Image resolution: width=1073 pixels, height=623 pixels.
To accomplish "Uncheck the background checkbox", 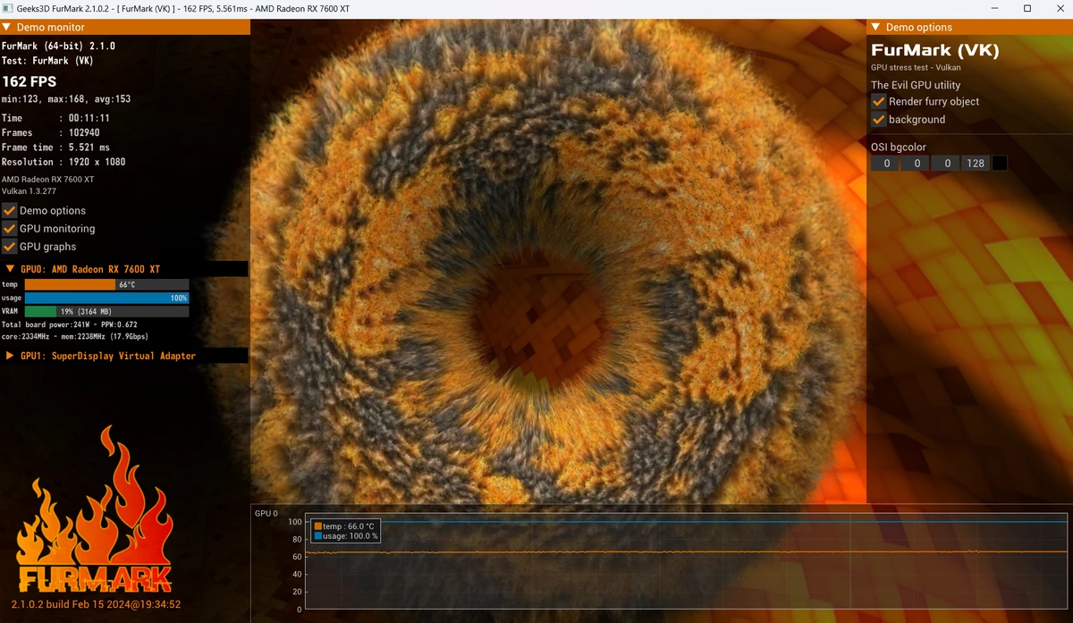I will pos(879,119).
